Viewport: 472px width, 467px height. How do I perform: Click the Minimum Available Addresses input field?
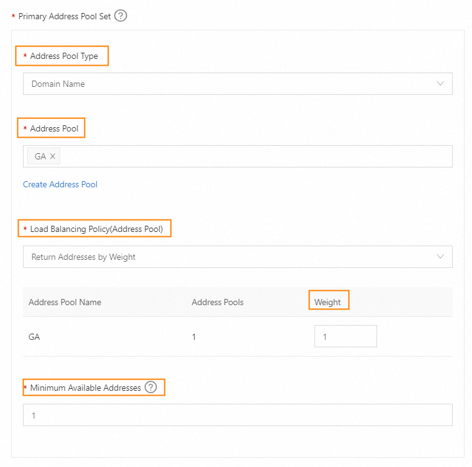(237, 416)
